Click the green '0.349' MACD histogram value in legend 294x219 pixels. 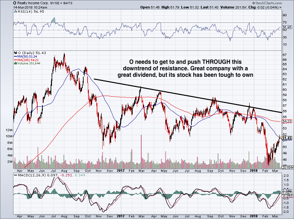[x=80, y=175]
